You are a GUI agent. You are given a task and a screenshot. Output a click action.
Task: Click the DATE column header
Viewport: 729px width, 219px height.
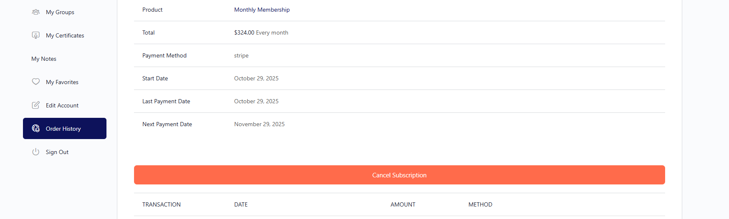[x=241, y=204]
